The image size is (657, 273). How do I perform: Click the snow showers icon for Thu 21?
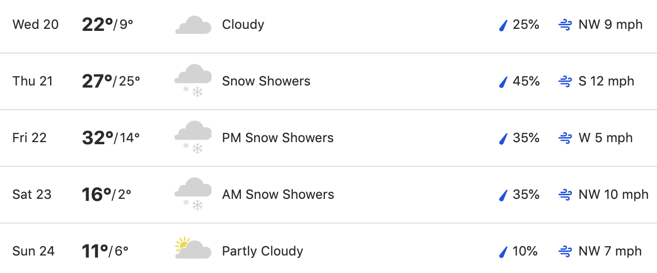193,81
